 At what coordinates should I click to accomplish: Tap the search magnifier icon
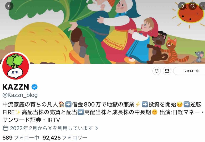coord(192,6)
